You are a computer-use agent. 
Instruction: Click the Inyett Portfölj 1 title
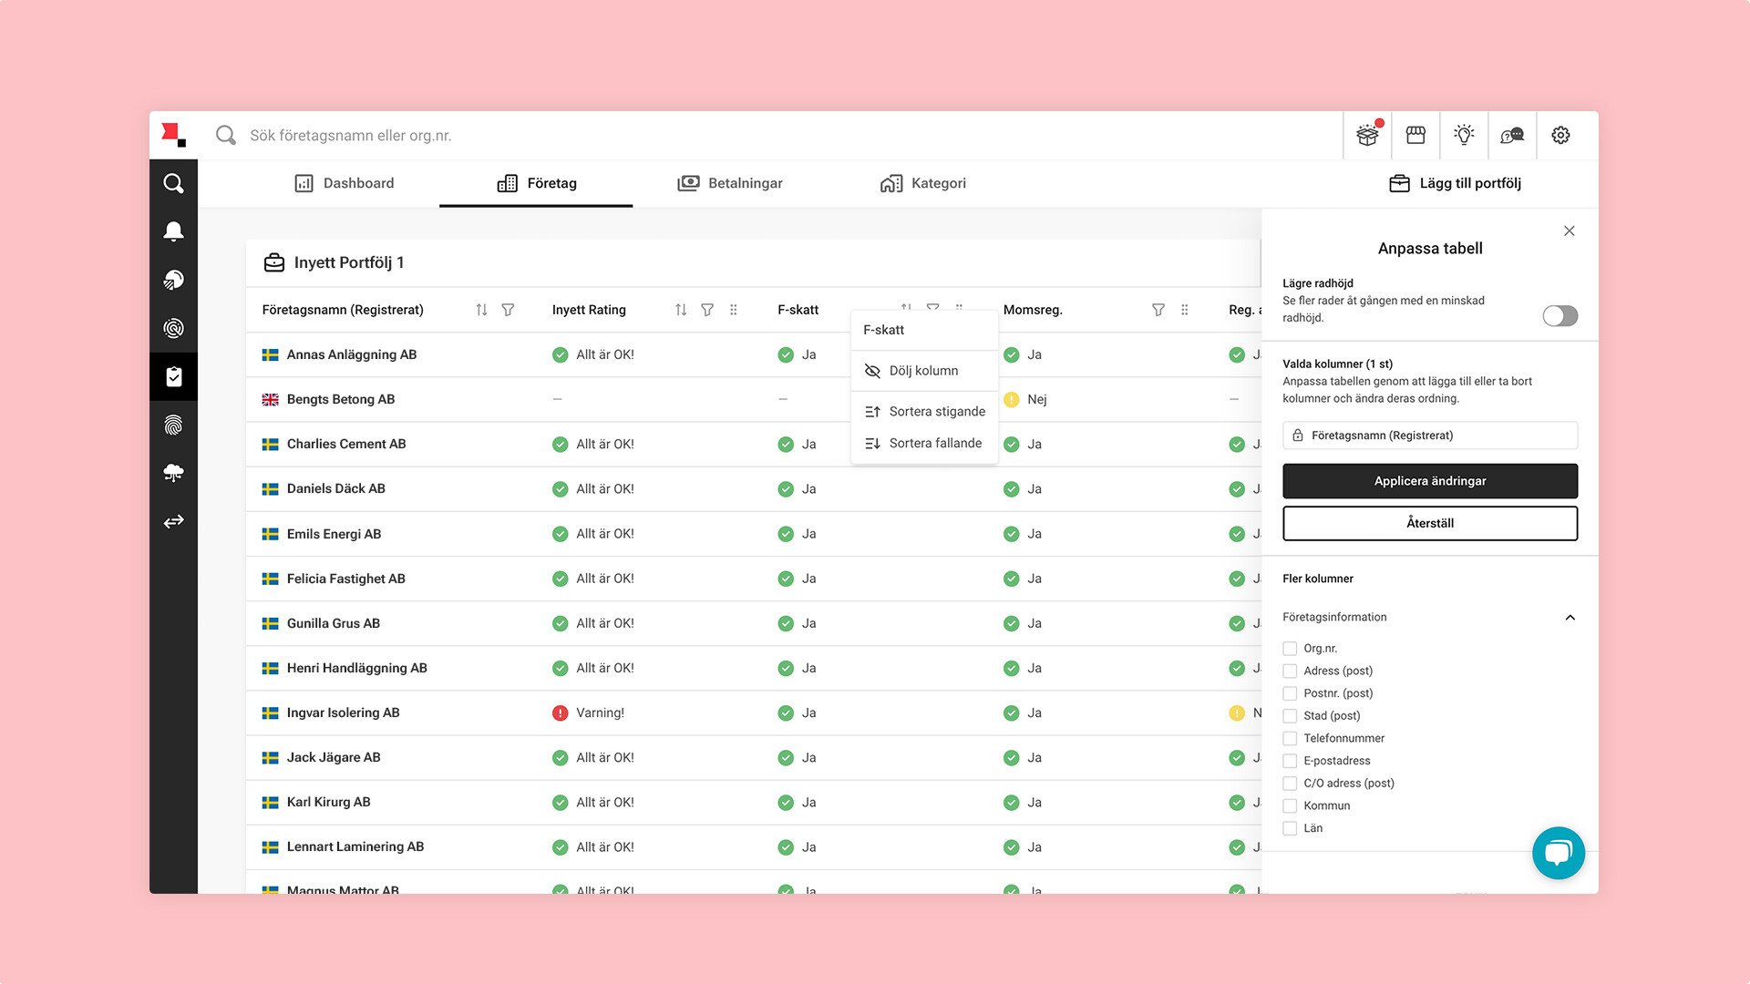click(x=349, y=262)
